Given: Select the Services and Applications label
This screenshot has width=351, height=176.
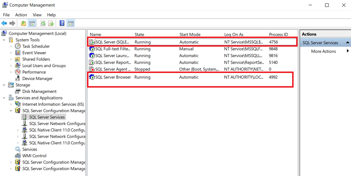Looking at the screenshot, I should pos(39,98).
